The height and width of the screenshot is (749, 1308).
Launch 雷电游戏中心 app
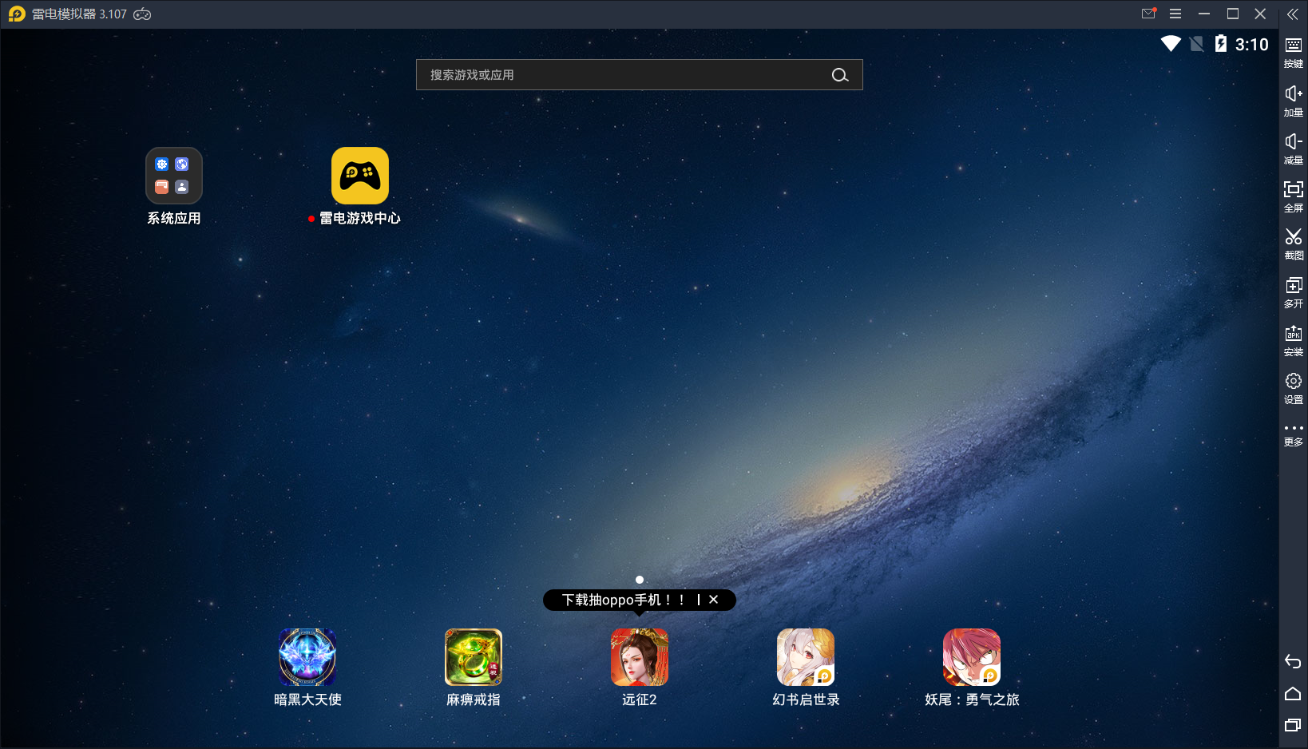pos(360,176)
